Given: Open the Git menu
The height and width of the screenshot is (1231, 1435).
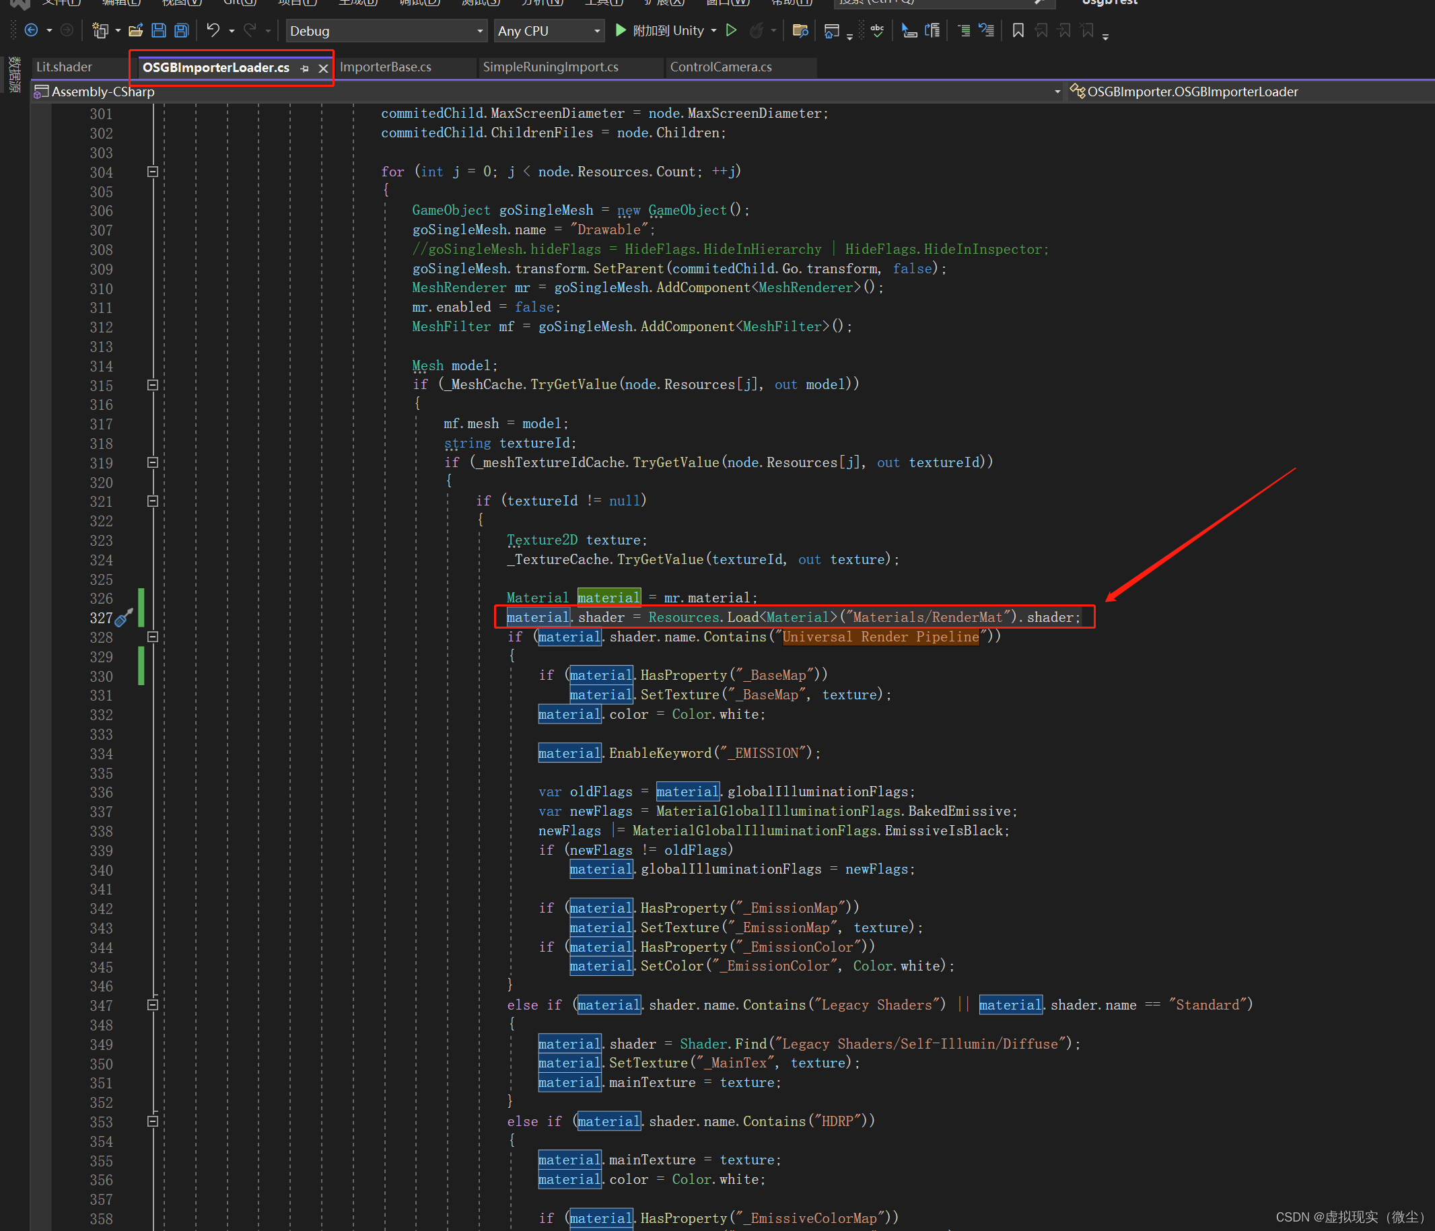Looking at the screenshot, I should click(239, 3).
